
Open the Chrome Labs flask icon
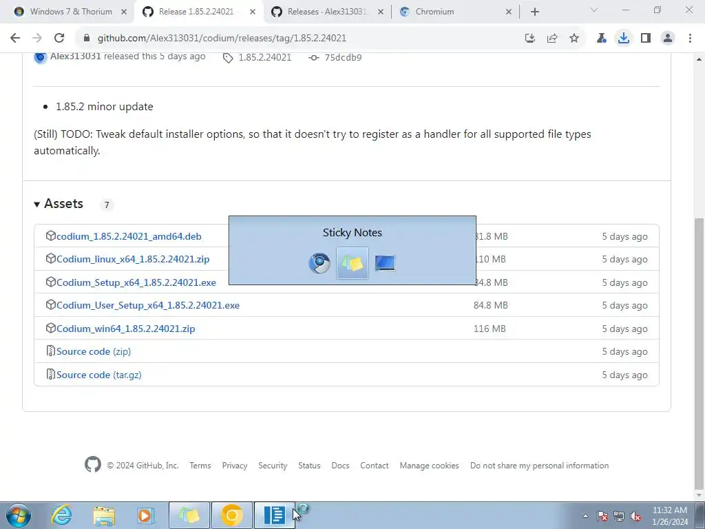pyautogui.click(x=601, y=39)
